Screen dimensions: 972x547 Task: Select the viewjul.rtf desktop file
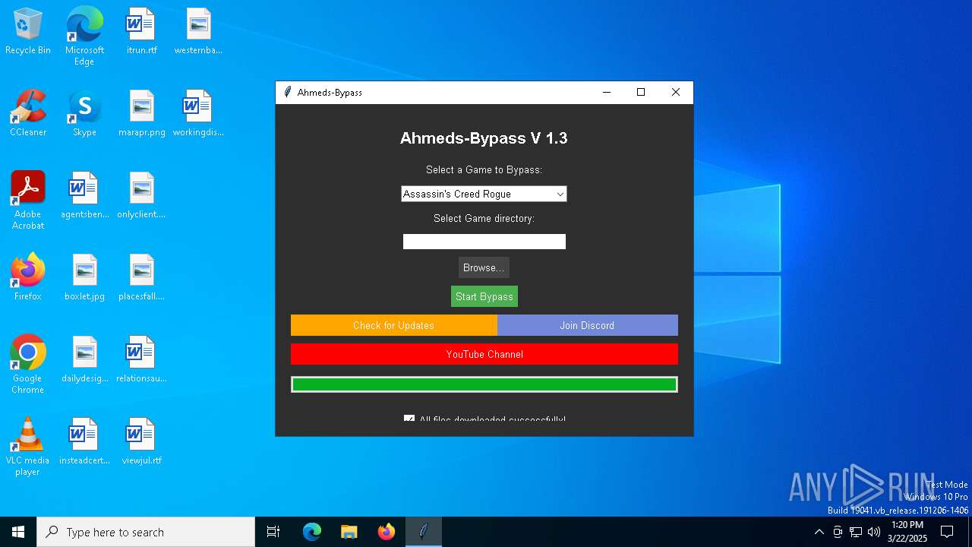141,441
